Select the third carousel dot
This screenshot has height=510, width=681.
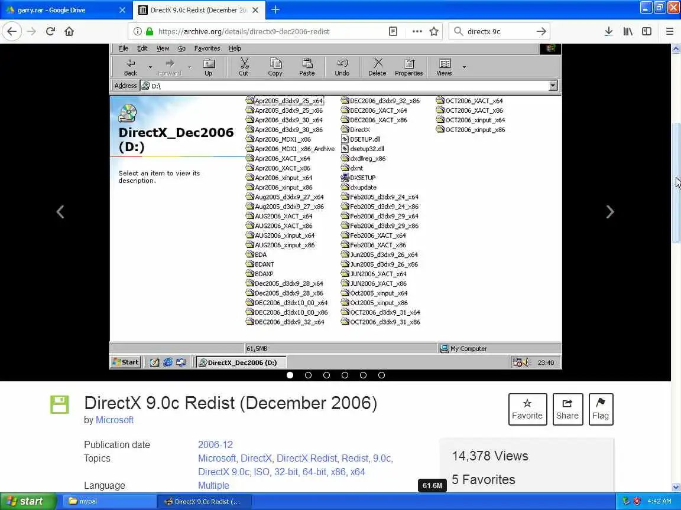[326, 375]
